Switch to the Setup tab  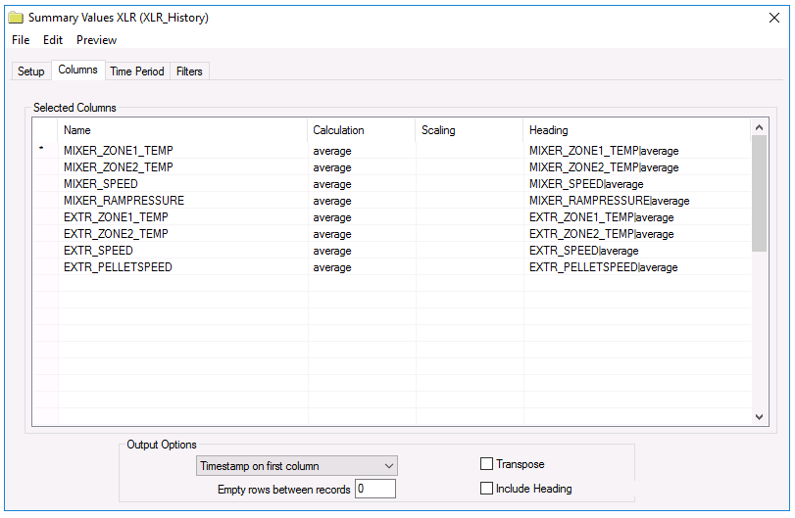pyautogui.click(x=31, y=71)
